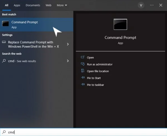The image size is (167, 136).
Task: Click the Run as administrator shield icon
Action: coord(83,64)
